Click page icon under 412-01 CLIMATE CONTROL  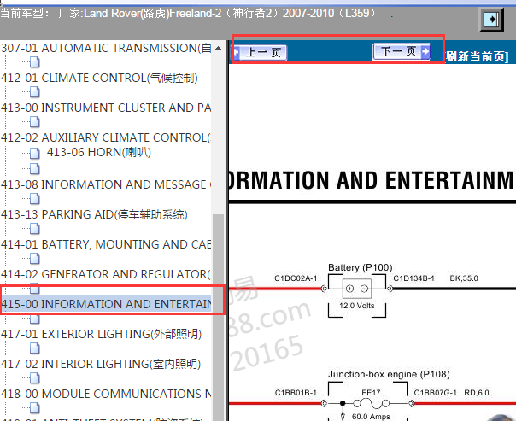[34, 92]
